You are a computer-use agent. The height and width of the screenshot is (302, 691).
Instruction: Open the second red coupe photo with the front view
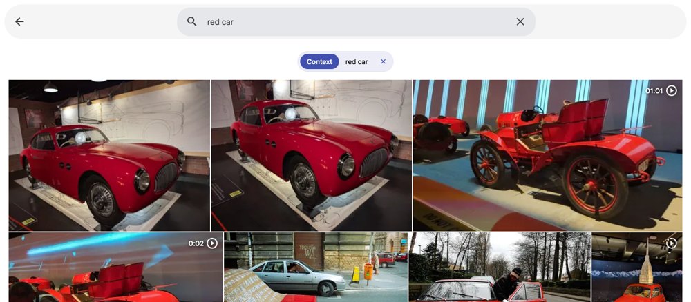pos(311,155)
